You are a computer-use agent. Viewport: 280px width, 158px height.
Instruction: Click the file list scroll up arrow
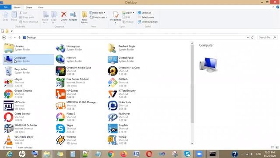coord(192,43)
